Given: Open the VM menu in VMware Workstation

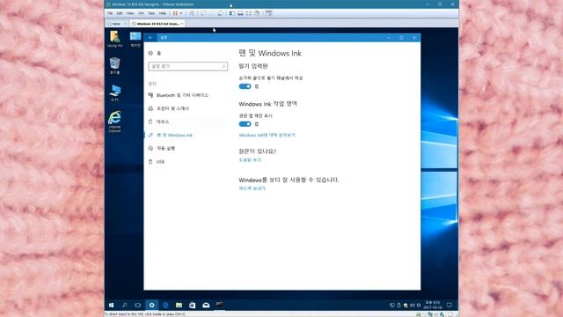Looking at the screenshot, I should [x=141, y=13].
